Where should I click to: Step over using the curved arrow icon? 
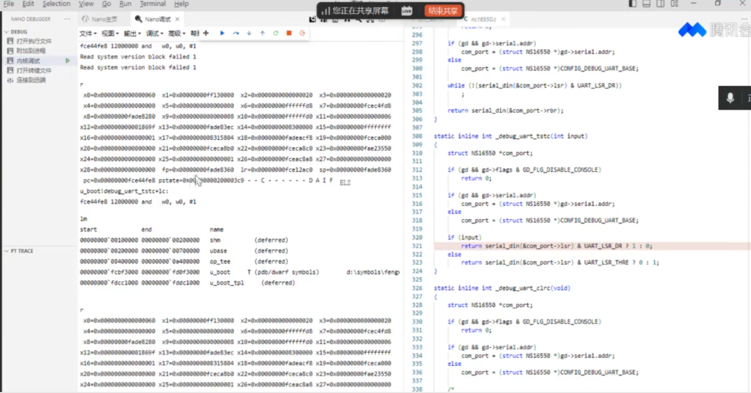pyautogui.click(x=236, y=33)
